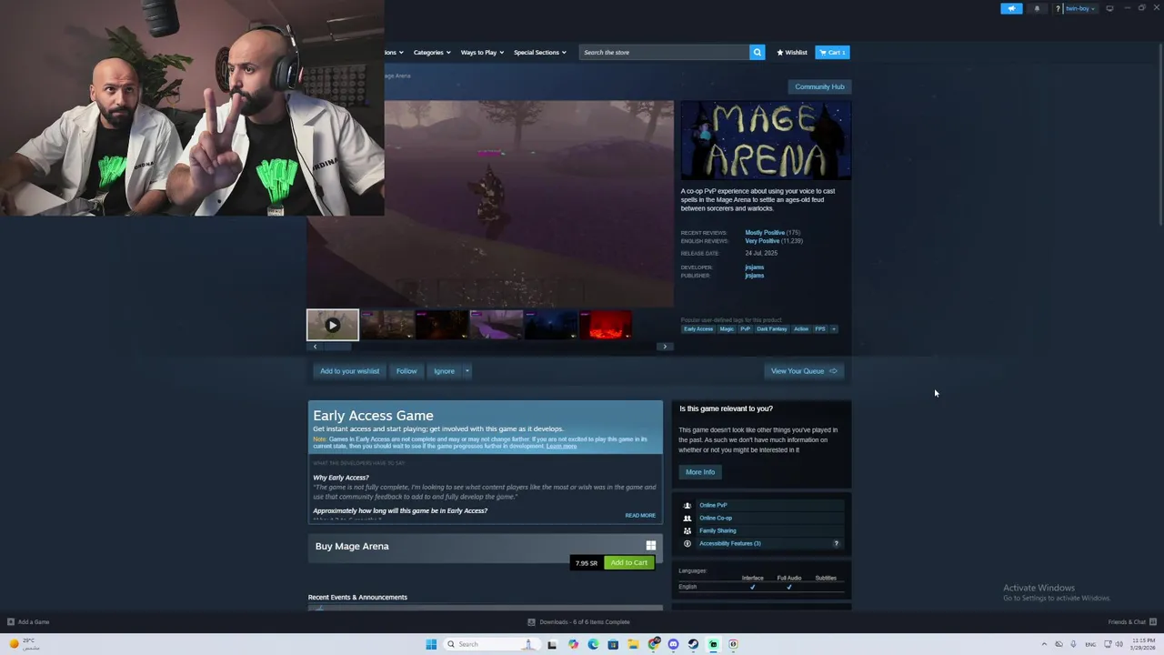Screen dimensions: 1164x655
Task: Open the shopping Cart button
Action: (x=832, y=52)
